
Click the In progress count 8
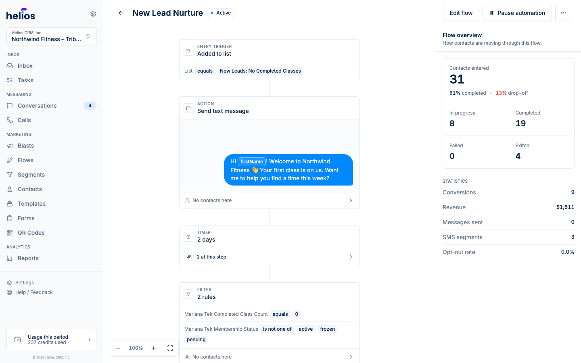tap(452, 123)
